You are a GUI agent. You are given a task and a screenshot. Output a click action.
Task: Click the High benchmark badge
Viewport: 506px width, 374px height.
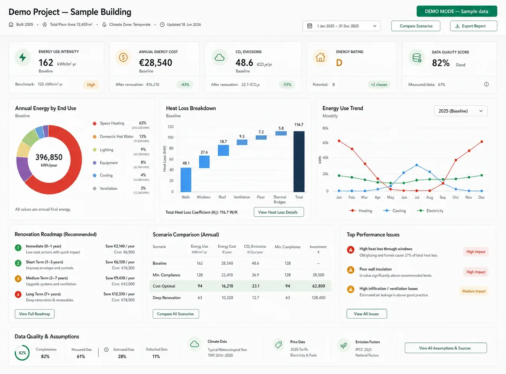pyautogui.click(x=91, y=85)
